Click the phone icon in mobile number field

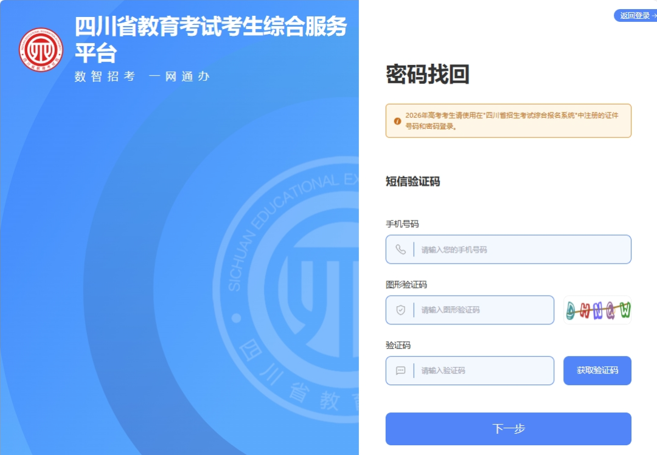click(400, 250)
